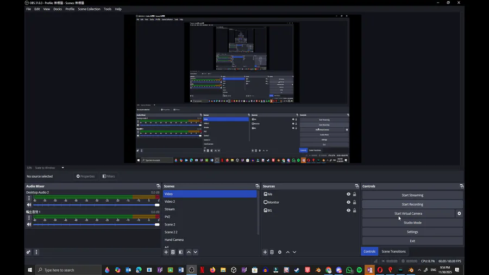Open the Scene Collection menu
The width and height of the screenshot is (489, 275).
pyautogui.click(x=89, y=9)
